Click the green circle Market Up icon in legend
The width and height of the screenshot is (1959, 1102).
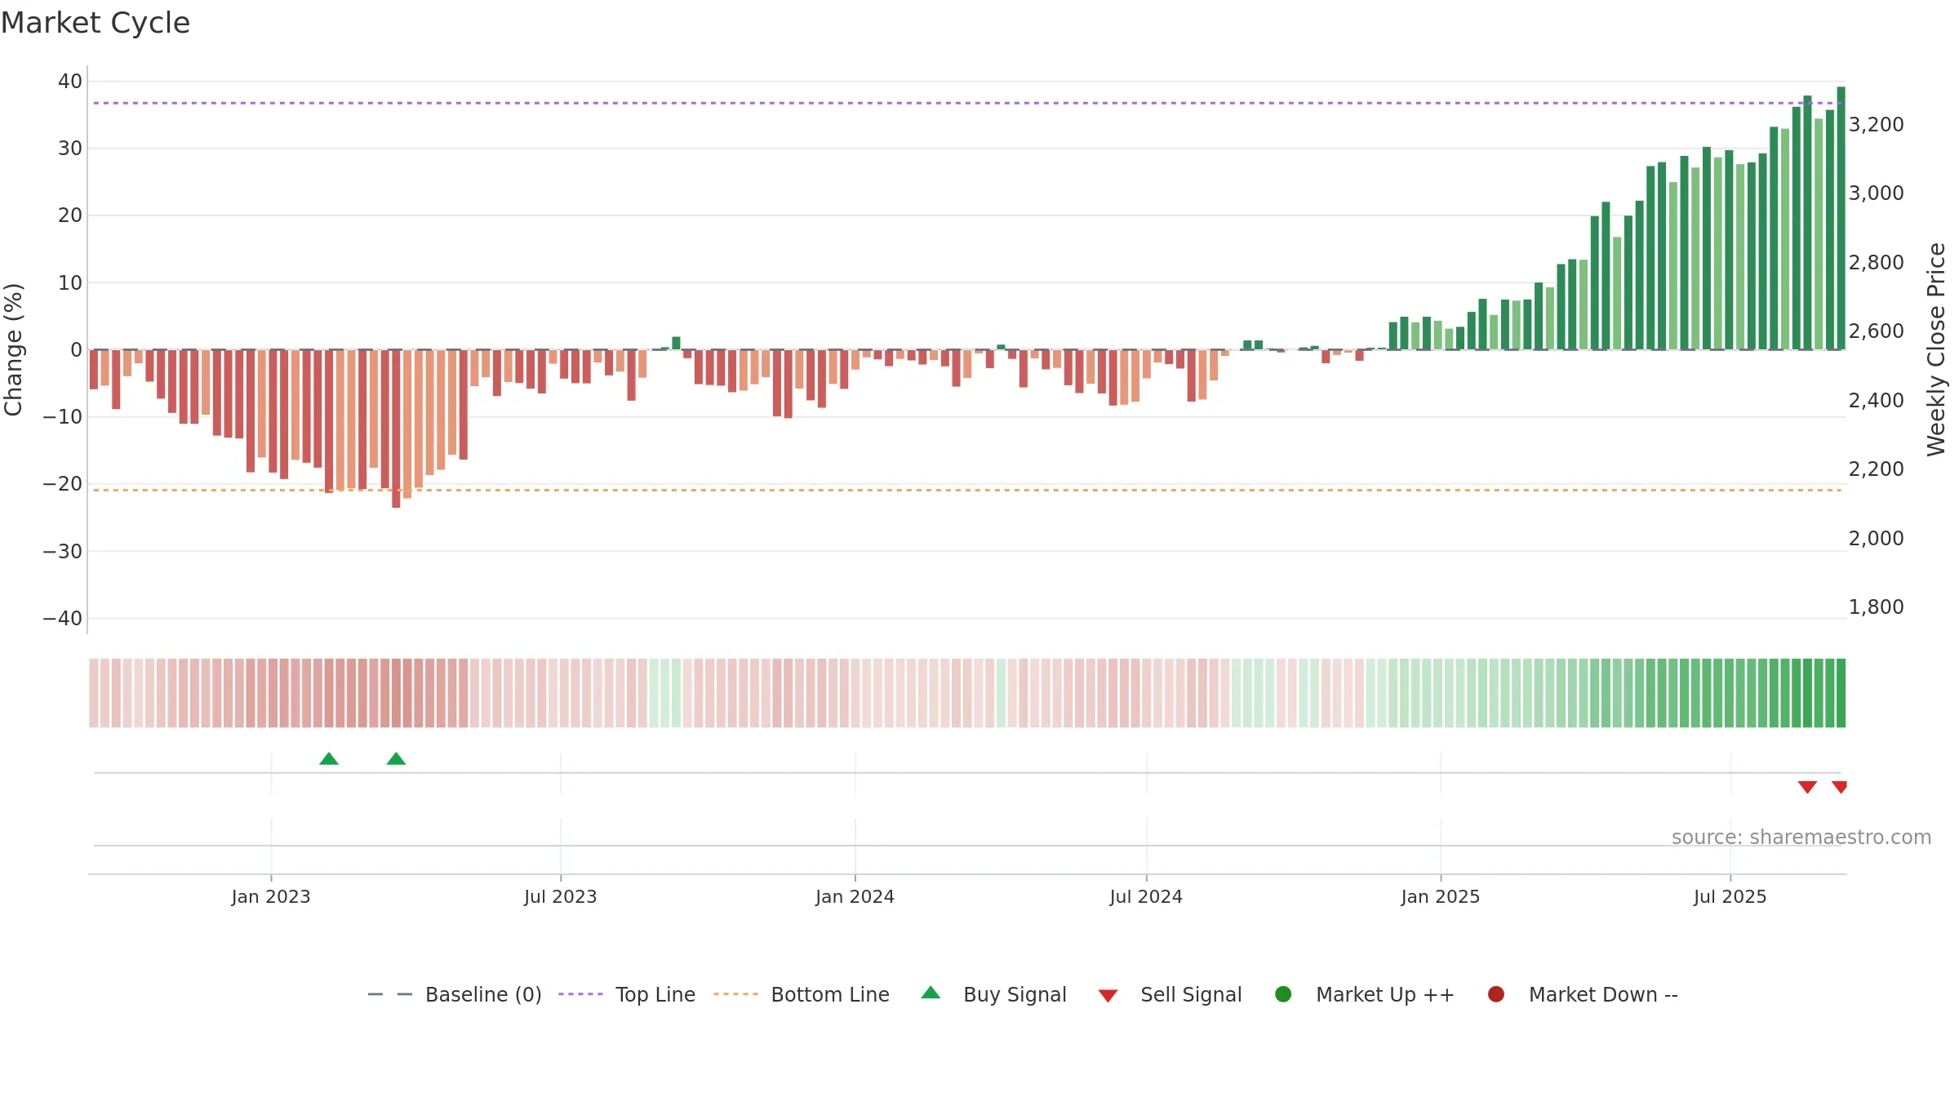[x=1283, y=994]
